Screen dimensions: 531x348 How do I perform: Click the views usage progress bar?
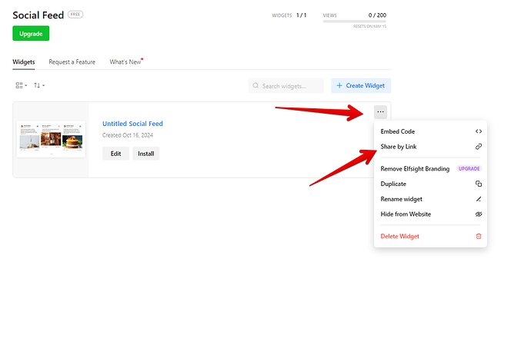(x=355, y=22)
